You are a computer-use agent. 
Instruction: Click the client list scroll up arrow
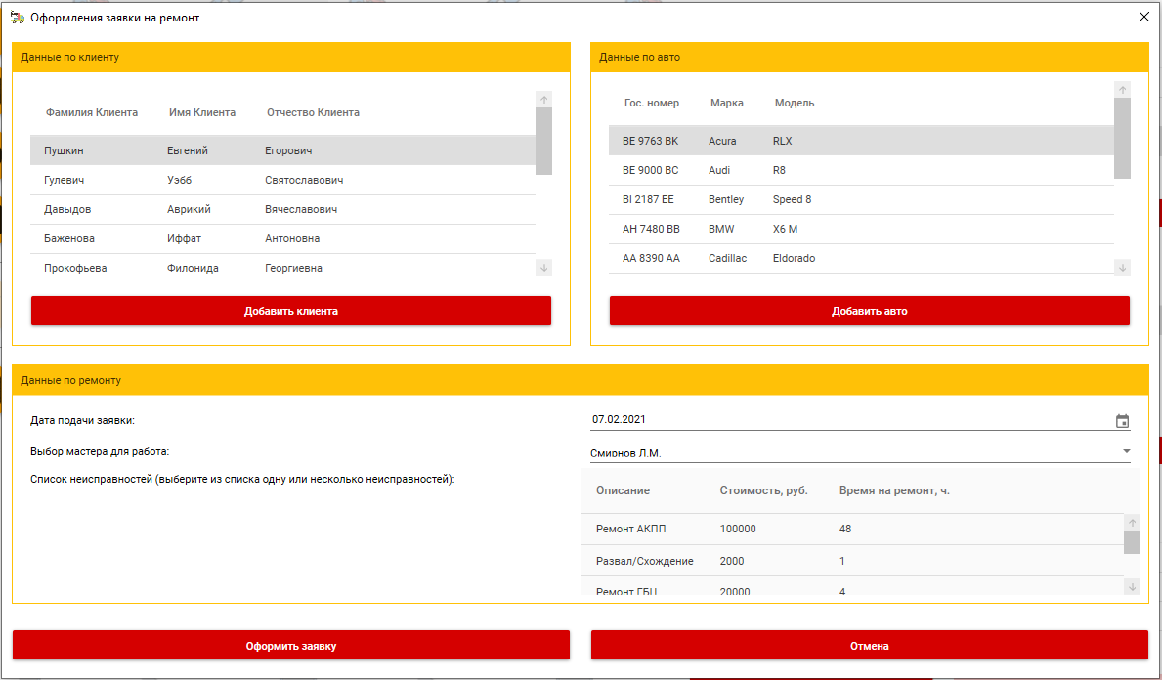pos(544,100)
